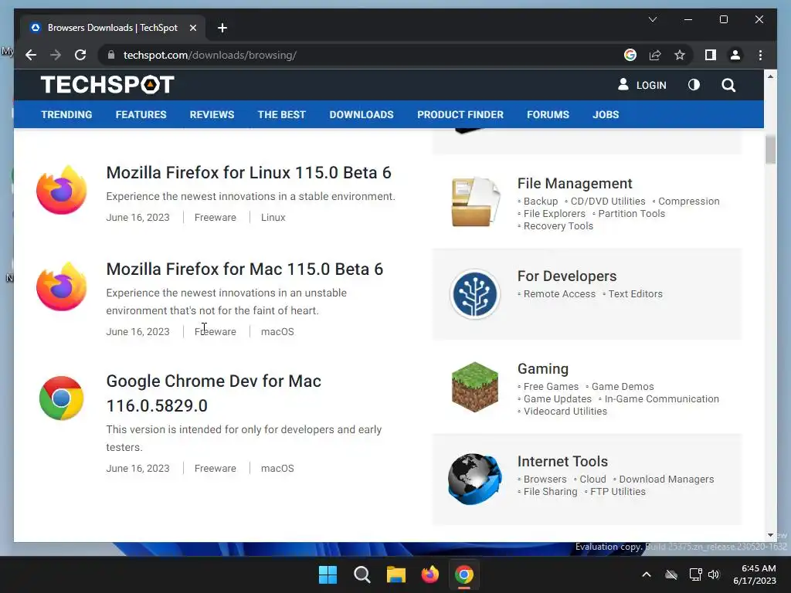791x593 pixels.
Task: Launch Firefox from the taskbar
Action: pos(429,574)
